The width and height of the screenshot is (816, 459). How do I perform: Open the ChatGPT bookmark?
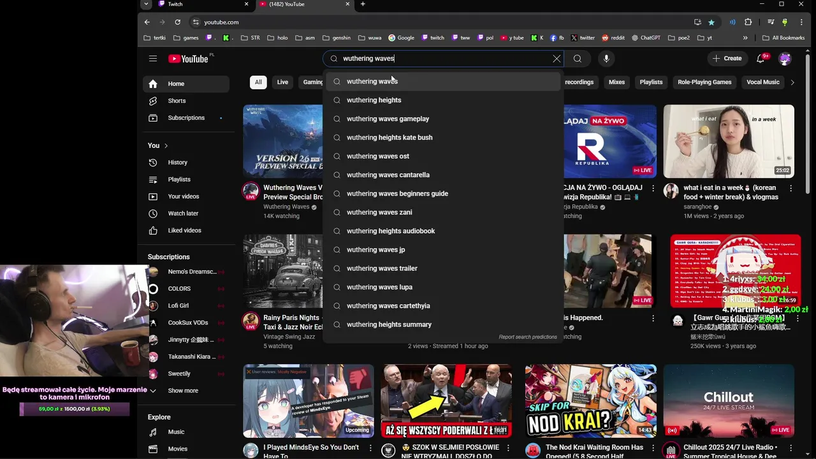point(646,38)
